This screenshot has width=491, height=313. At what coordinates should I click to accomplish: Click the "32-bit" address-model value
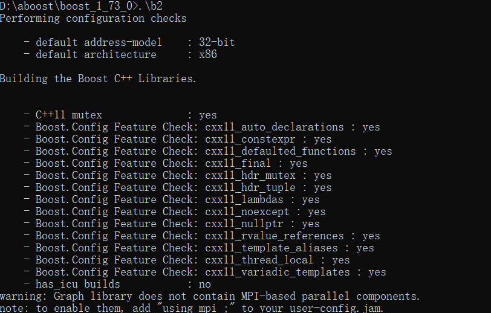[x=216, y=42]
